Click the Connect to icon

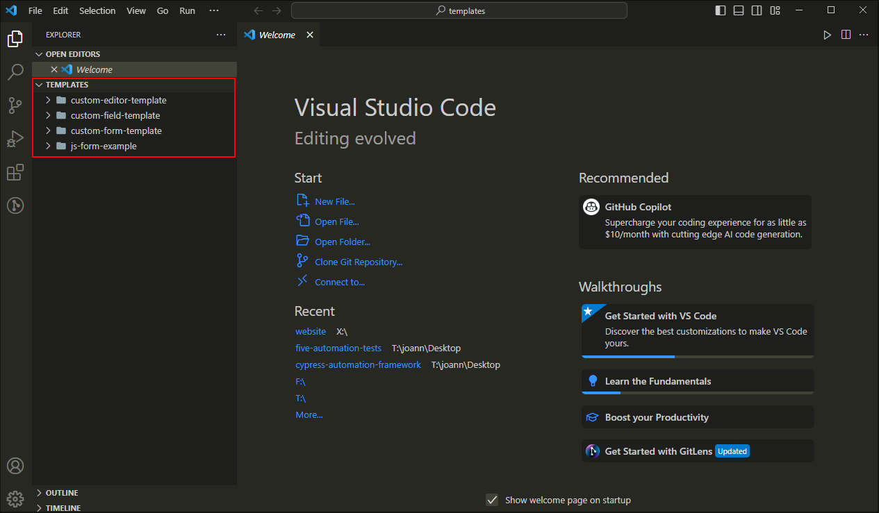point(302,281)
